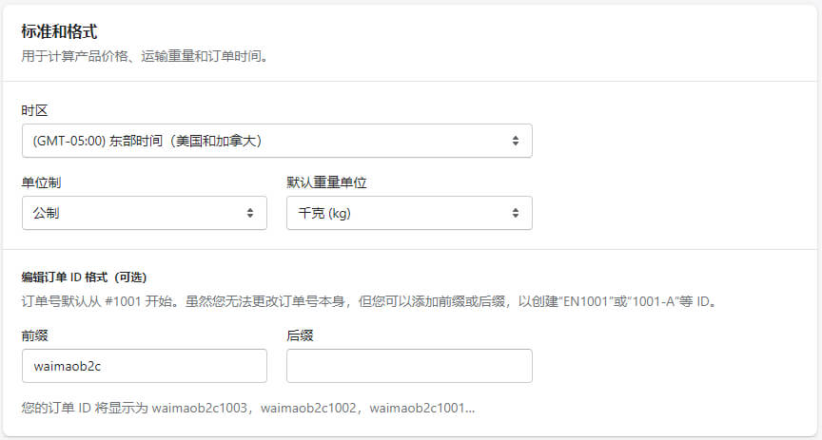Click the 前缀 label
This screenshot has height=440, width=822.
pyautogui.click(x=34, y=335)
